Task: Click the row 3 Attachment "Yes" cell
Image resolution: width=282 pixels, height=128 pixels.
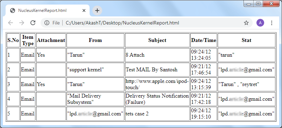Action: click(x=51, y=84)
